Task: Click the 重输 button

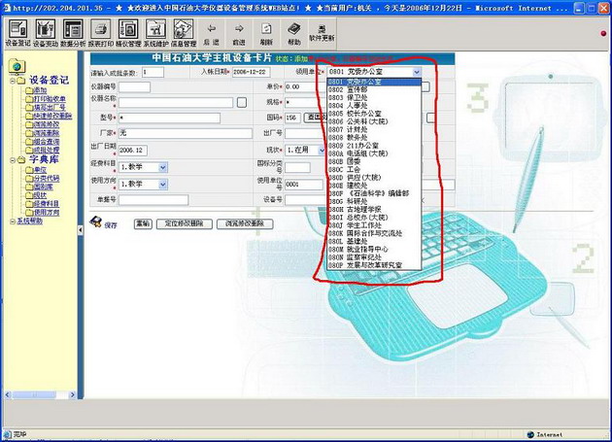Action: point(143,224)
